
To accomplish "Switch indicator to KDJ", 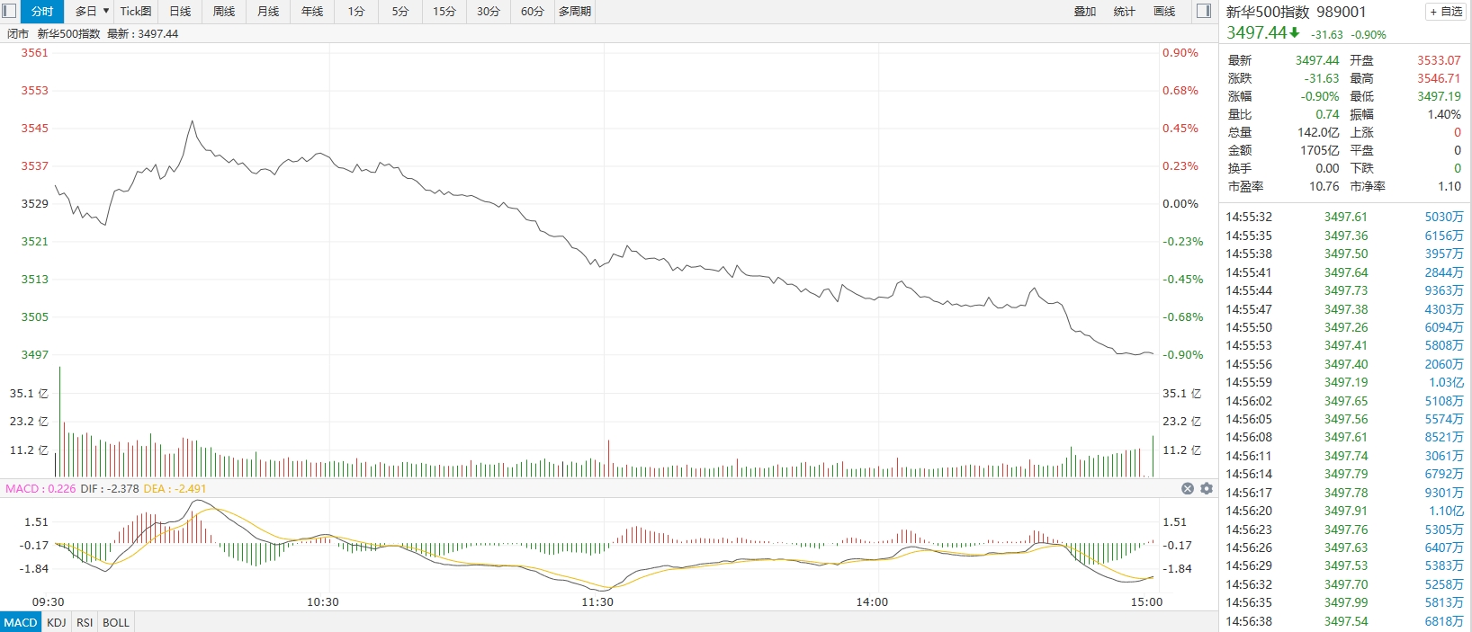I will tap(56, 622).
